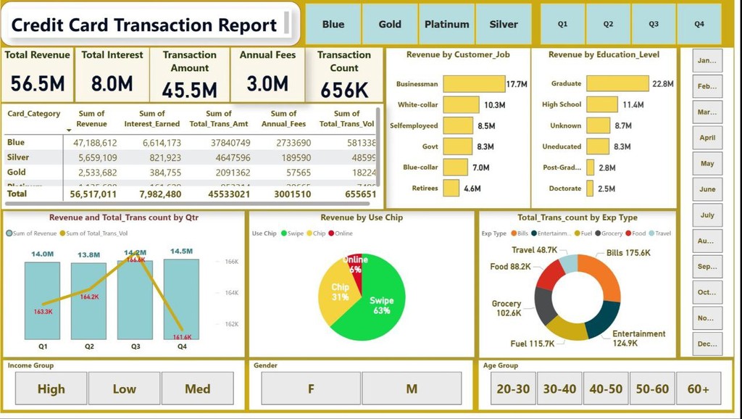Click the Bills legend marker icon
This screenshot has height=419, width=742.
(x=514, y=233)
